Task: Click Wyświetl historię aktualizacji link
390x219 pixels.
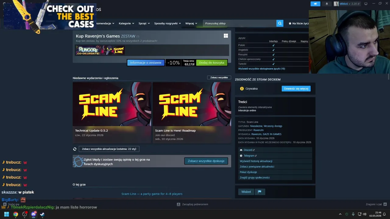Action: tap(256, 161)
